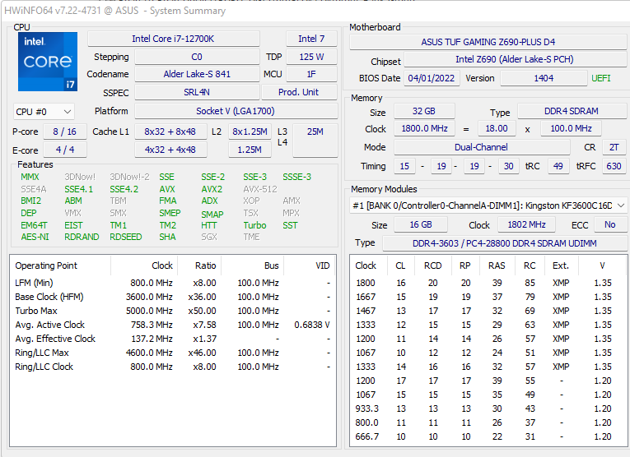The height and width of the screenshot is (457, 630).
Task: Select the 1800 clock XMP timing row
Action: pos(488,283)
